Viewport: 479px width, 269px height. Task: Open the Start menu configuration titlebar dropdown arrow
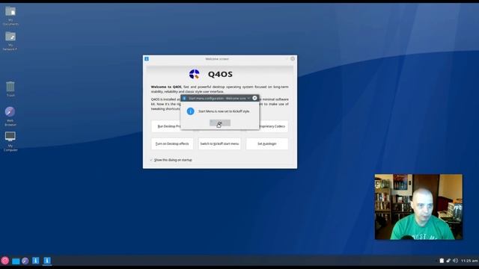248,98
